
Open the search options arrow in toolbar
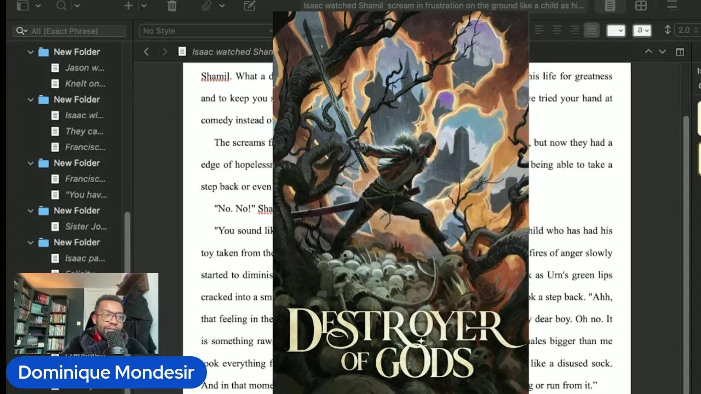(77, 5)
